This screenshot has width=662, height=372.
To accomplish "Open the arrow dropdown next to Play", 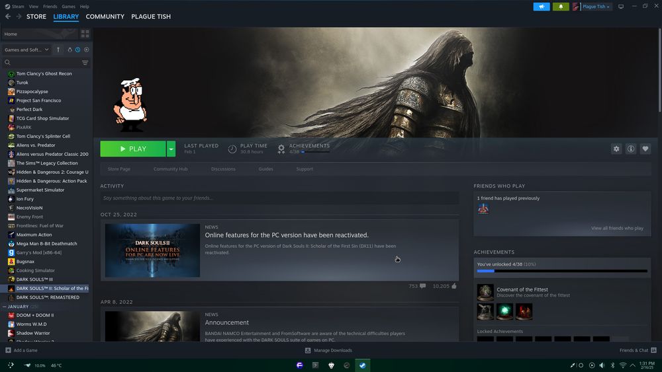I will point(171,149).
